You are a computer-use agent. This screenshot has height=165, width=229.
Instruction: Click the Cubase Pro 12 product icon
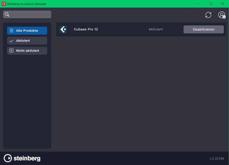coord(63,30)
